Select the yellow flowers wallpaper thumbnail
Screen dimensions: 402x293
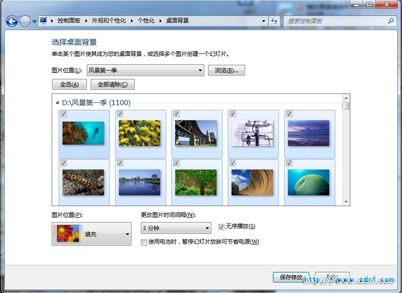point(139,133)
